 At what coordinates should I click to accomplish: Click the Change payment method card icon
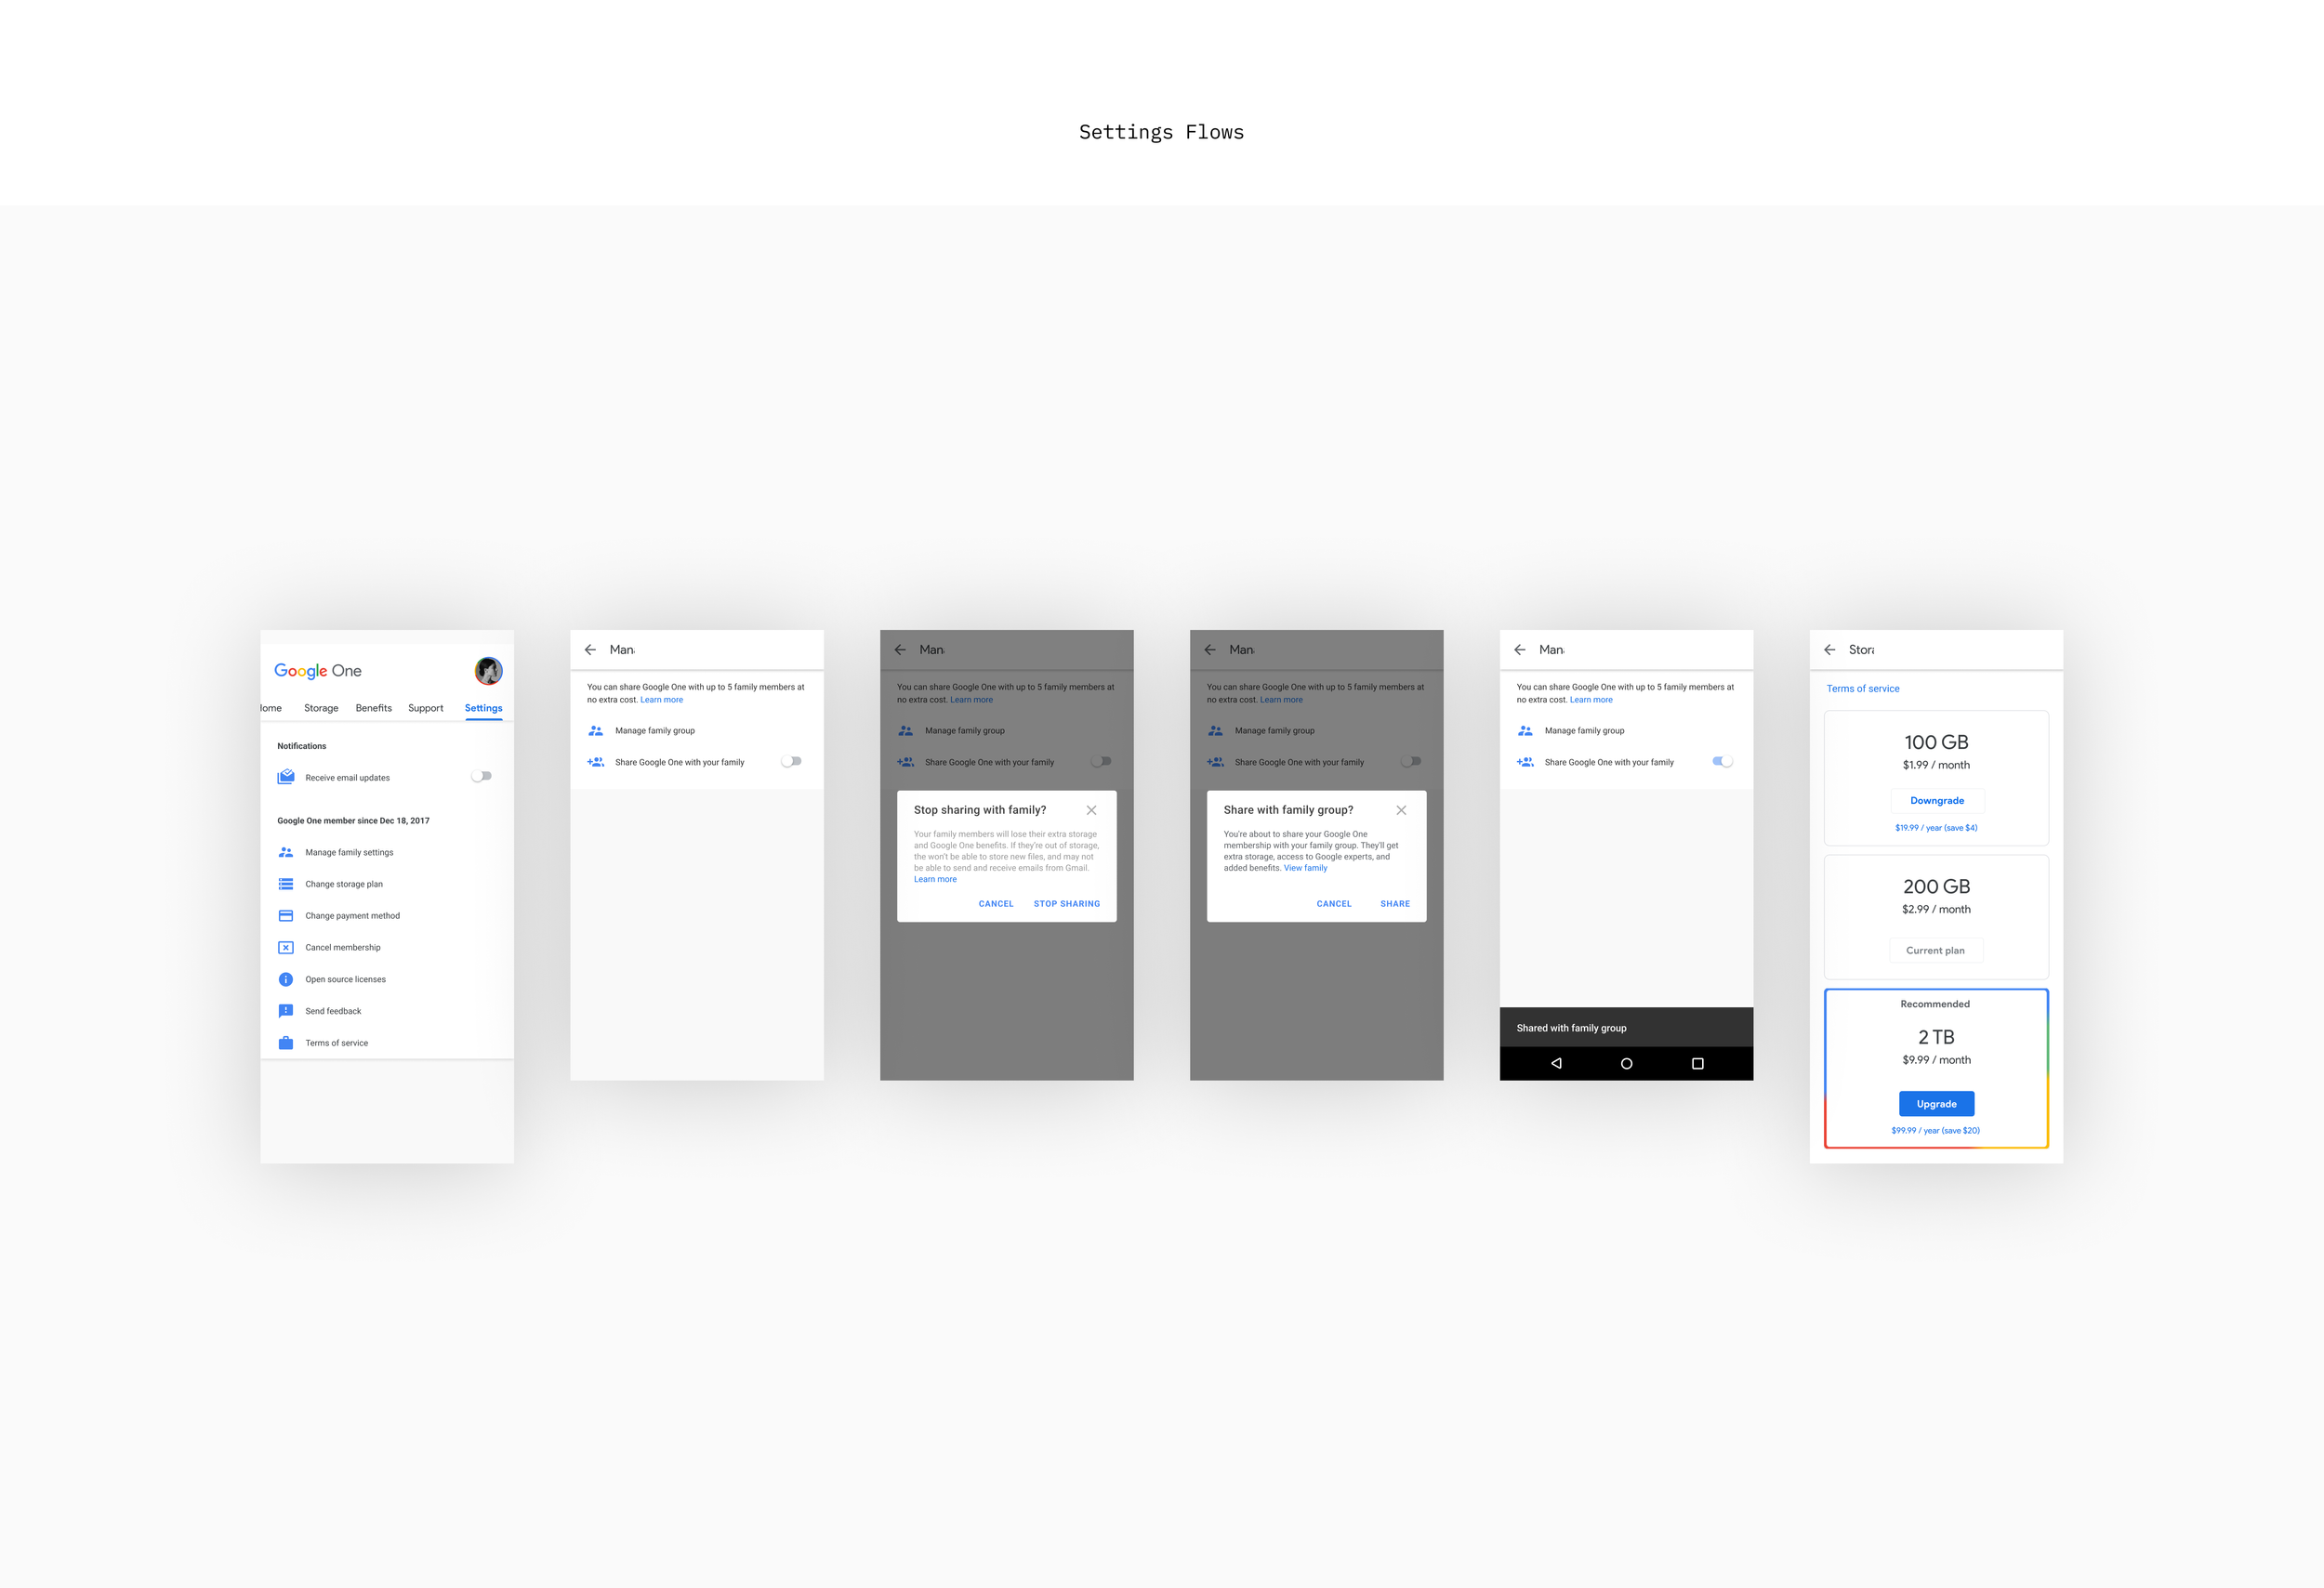tap(286, 915)
